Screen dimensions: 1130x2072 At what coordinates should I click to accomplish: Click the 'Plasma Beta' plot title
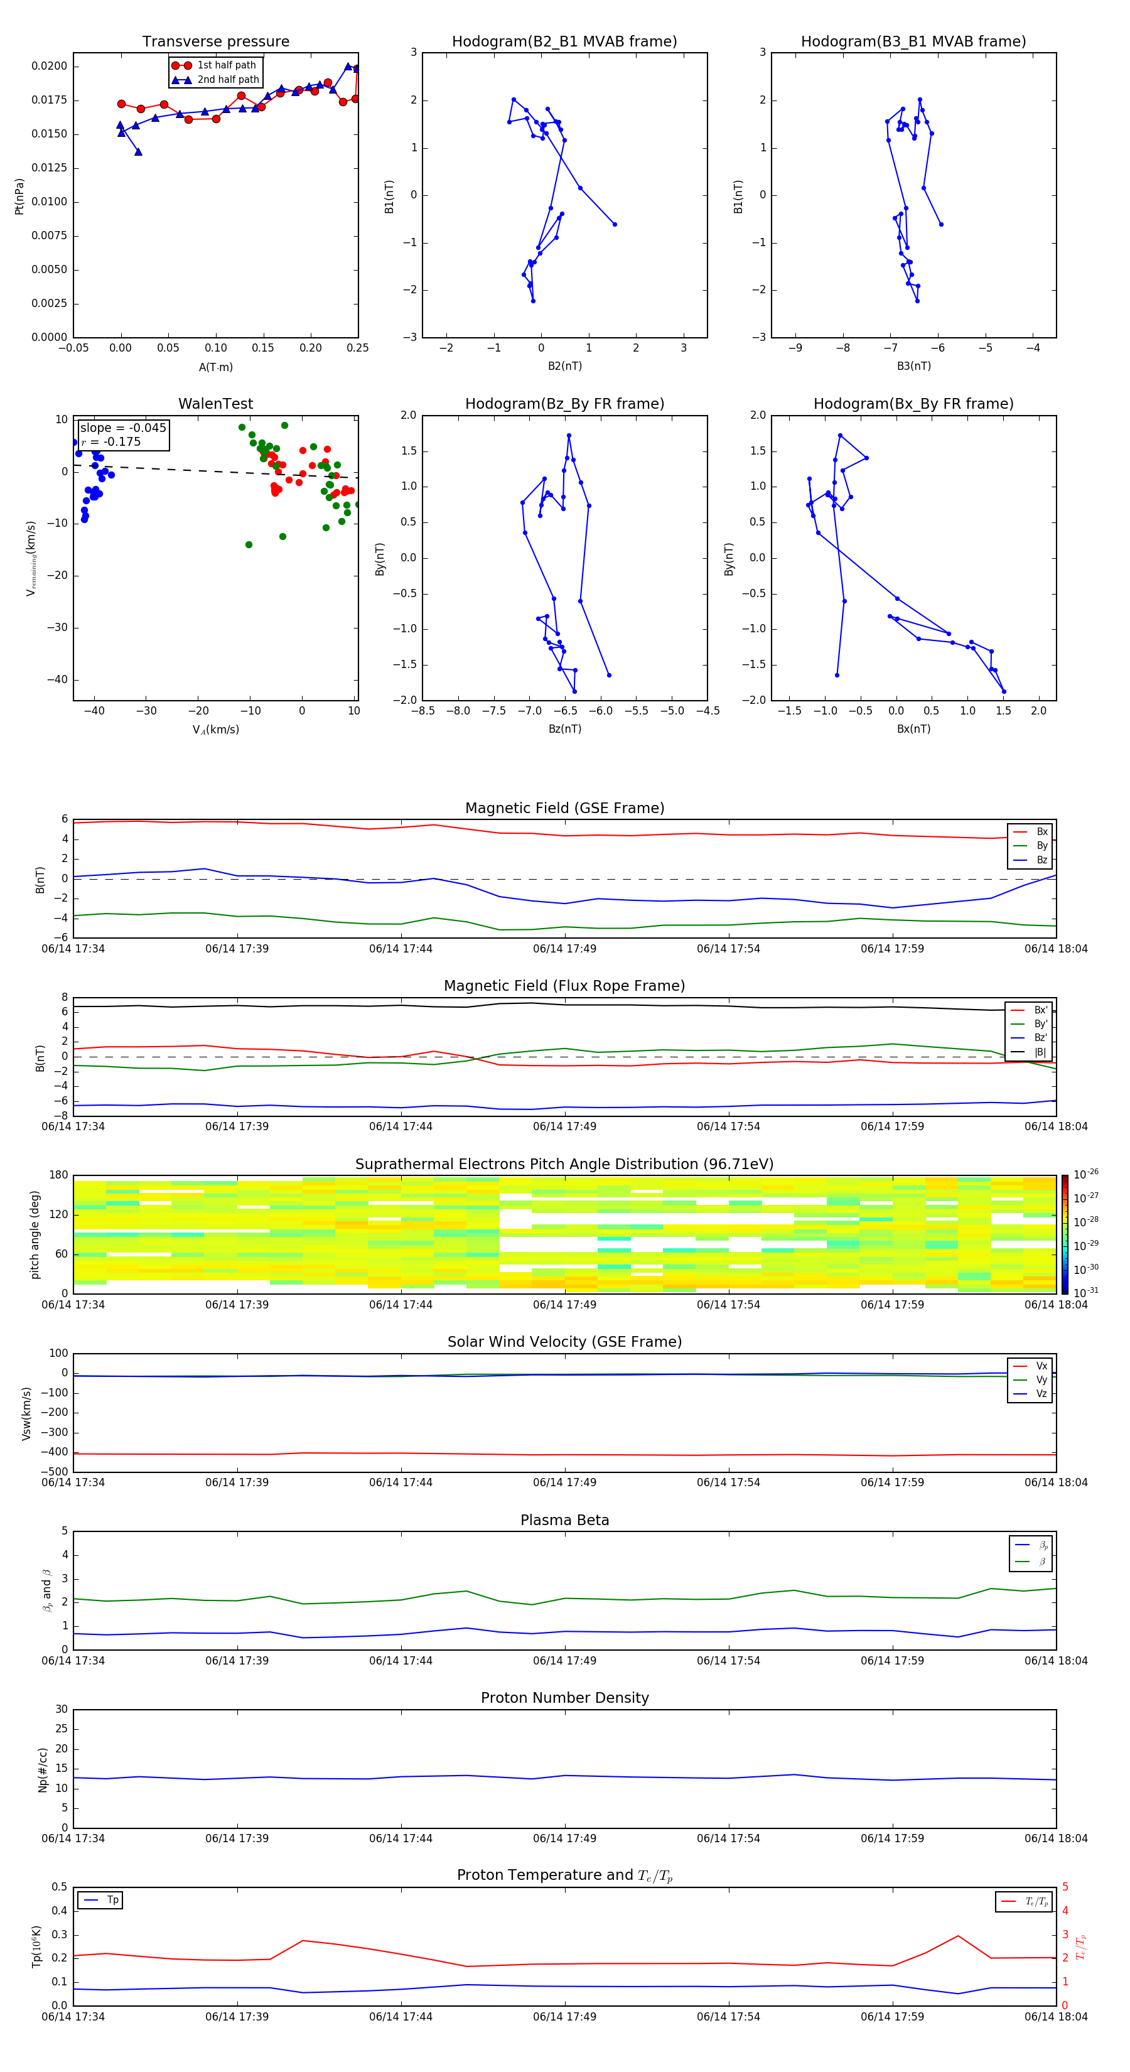[x=564, y=1521]
